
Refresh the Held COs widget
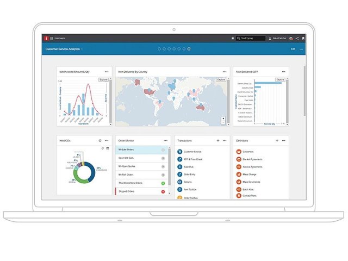pyautogui.click(x=100, y=140)
